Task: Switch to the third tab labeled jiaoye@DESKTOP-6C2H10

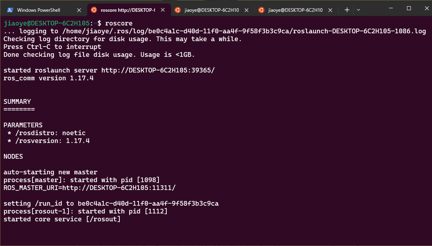Action: (x=212, y=10)
